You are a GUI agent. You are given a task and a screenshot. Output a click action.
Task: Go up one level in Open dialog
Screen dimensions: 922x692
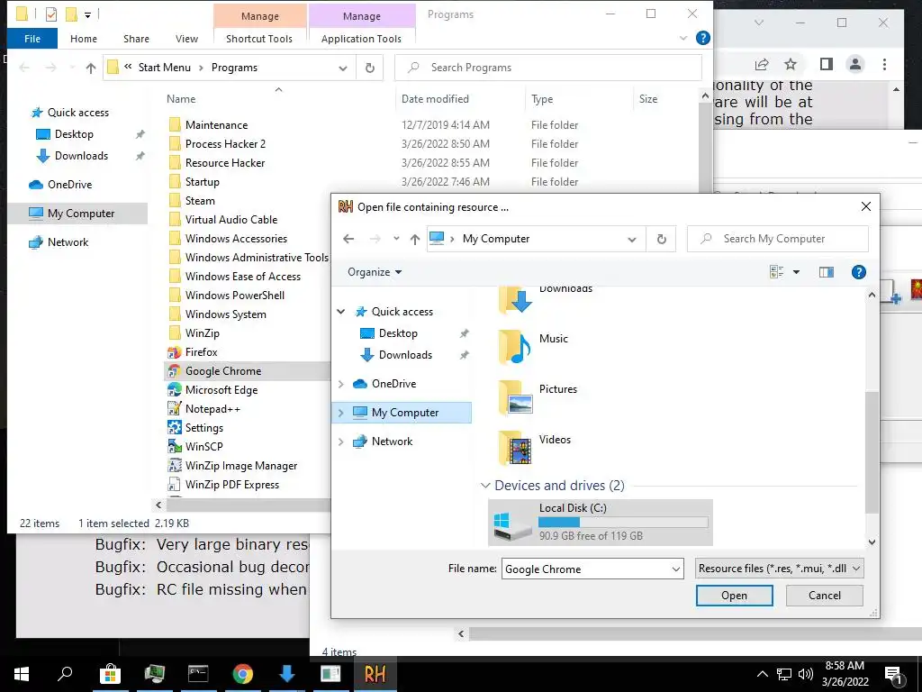click(415, 239)
